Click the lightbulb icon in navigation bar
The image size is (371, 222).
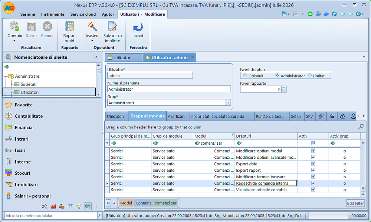pyautogui.click(x=79, y=206)
